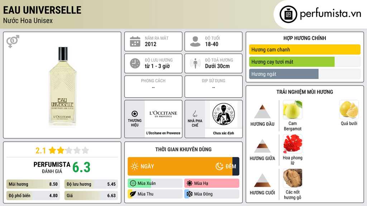Click the clock icon beside Độ lưu hương

pyautogui.click(x=135, y=63)
